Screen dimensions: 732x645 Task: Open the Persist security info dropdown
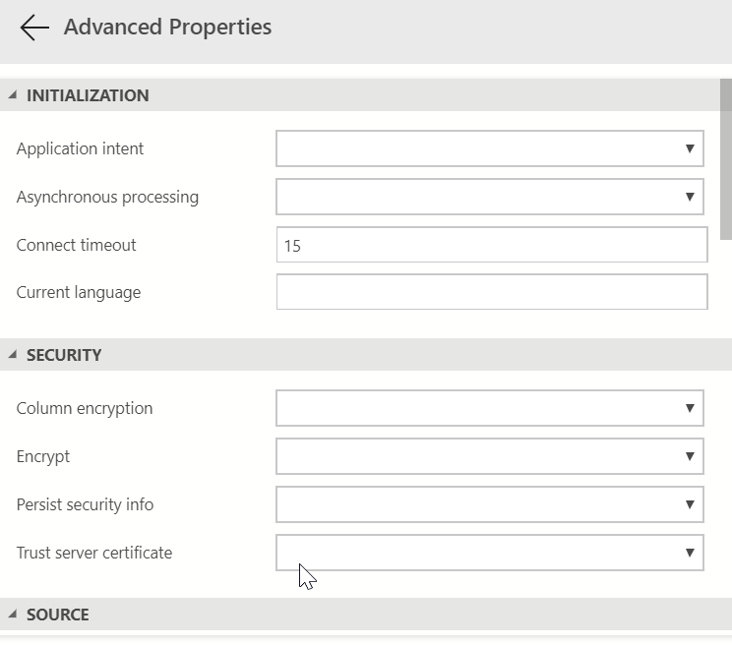pyautogui.click(x=490, y=504)
